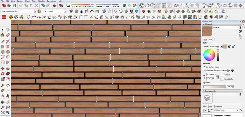Select the Push/Pull tool
Screen dimensions: 245x117
coord(8,69)
